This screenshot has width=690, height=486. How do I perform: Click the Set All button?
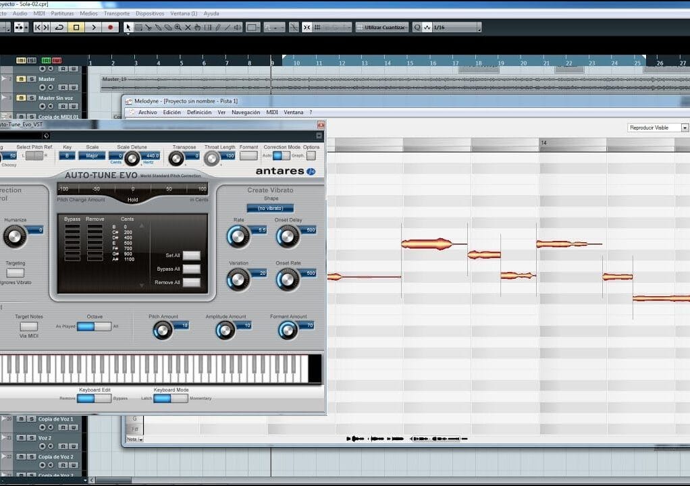point(191,255)
